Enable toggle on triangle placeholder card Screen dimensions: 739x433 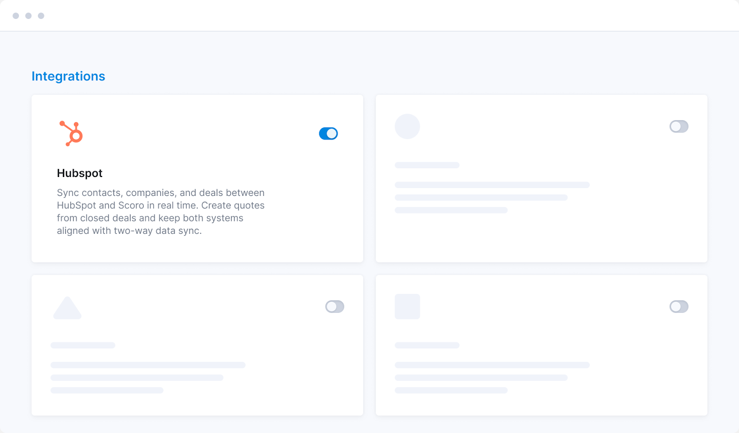pyautogui.click(x=335, y=307)
